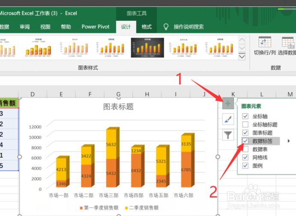Switch to the Power Pivot tab

pyautogui.click(x=96, y=27)
